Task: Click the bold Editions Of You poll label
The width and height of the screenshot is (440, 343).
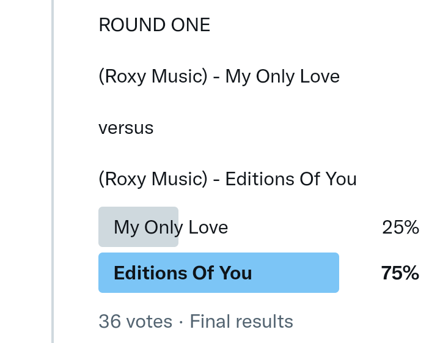Action: pyautogui.click(x=183, y=273)
